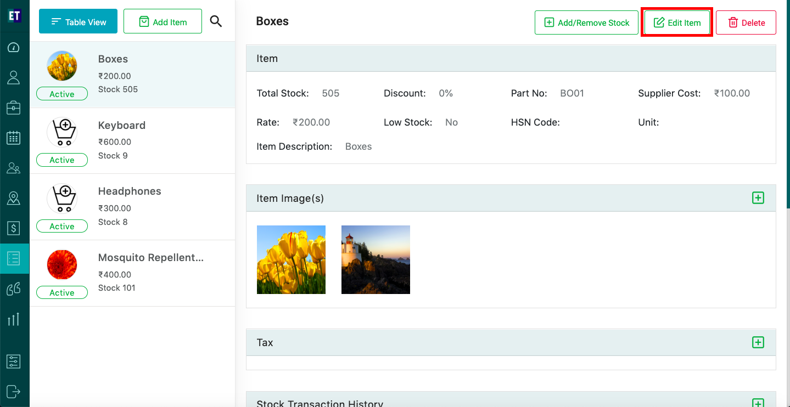Screen dimensions: 790x407
Task: Click the Rate value ₹200.00 in details
Action: [x=311, y=122]
